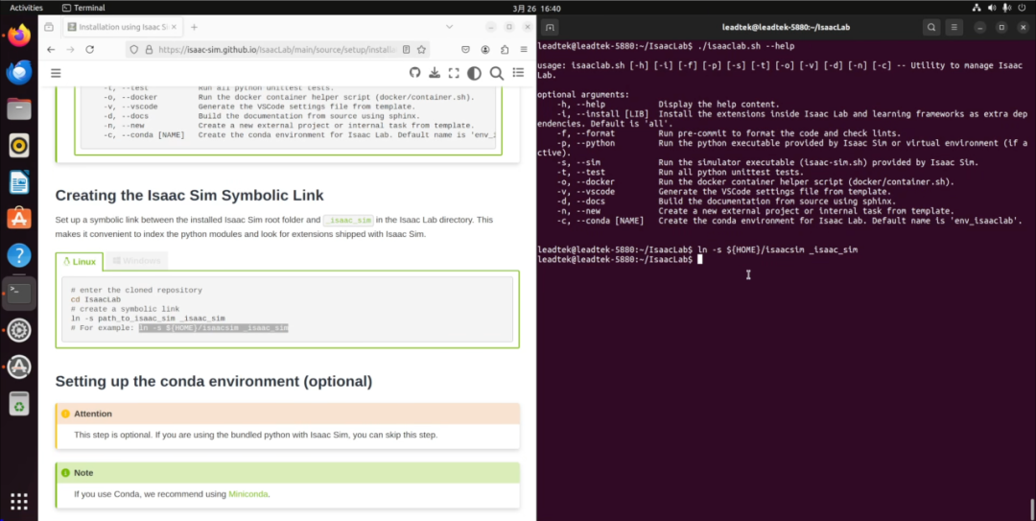Screen dimensions: 1036x521
Task: Open Trash from dock
Action: 19,404
